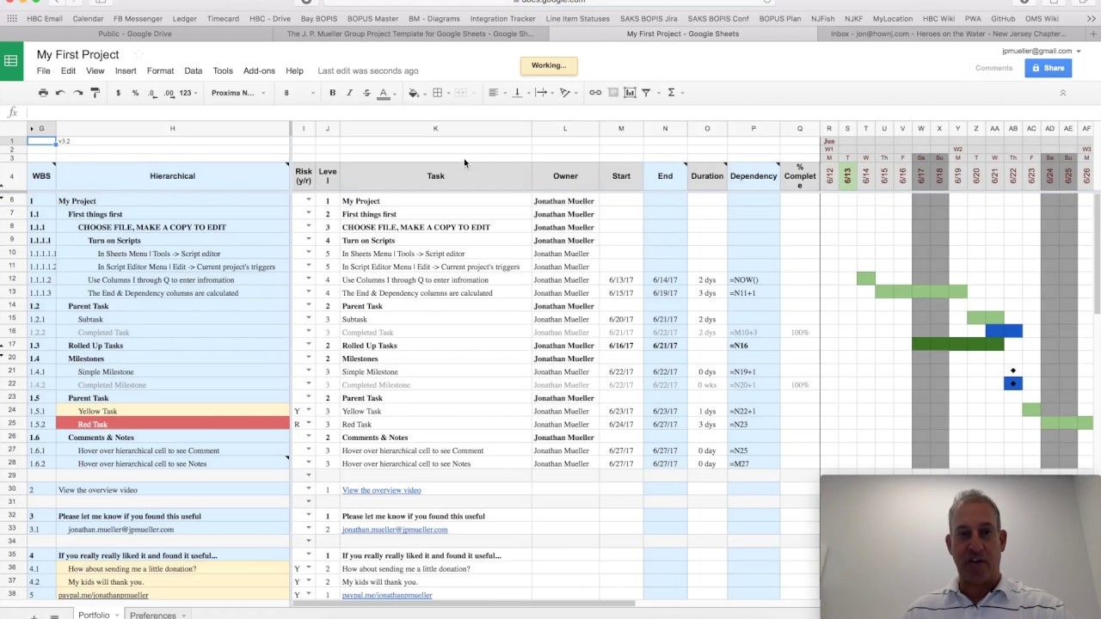Screen dimensions: 1101x619
Task: Open the fill color paint bucket
Action: [414, 93]
